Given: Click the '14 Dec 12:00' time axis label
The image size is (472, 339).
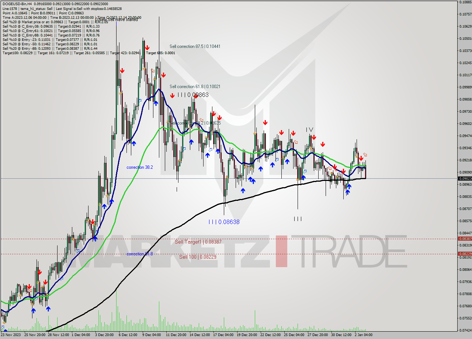Looking at the screenshot, I should coord(199,335).
